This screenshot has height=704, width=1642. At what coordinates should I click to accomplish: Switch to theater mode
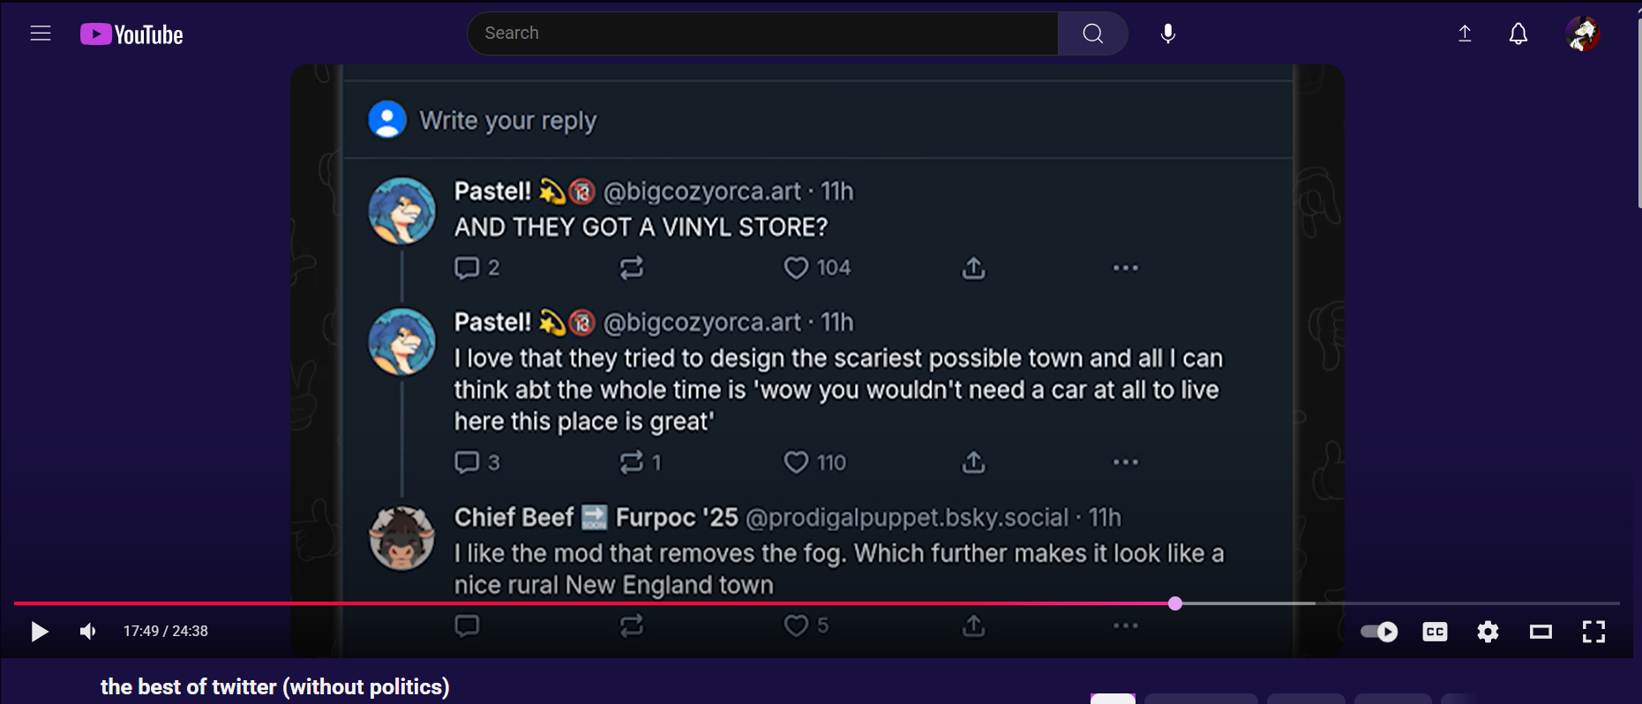tap(1541, 632)
